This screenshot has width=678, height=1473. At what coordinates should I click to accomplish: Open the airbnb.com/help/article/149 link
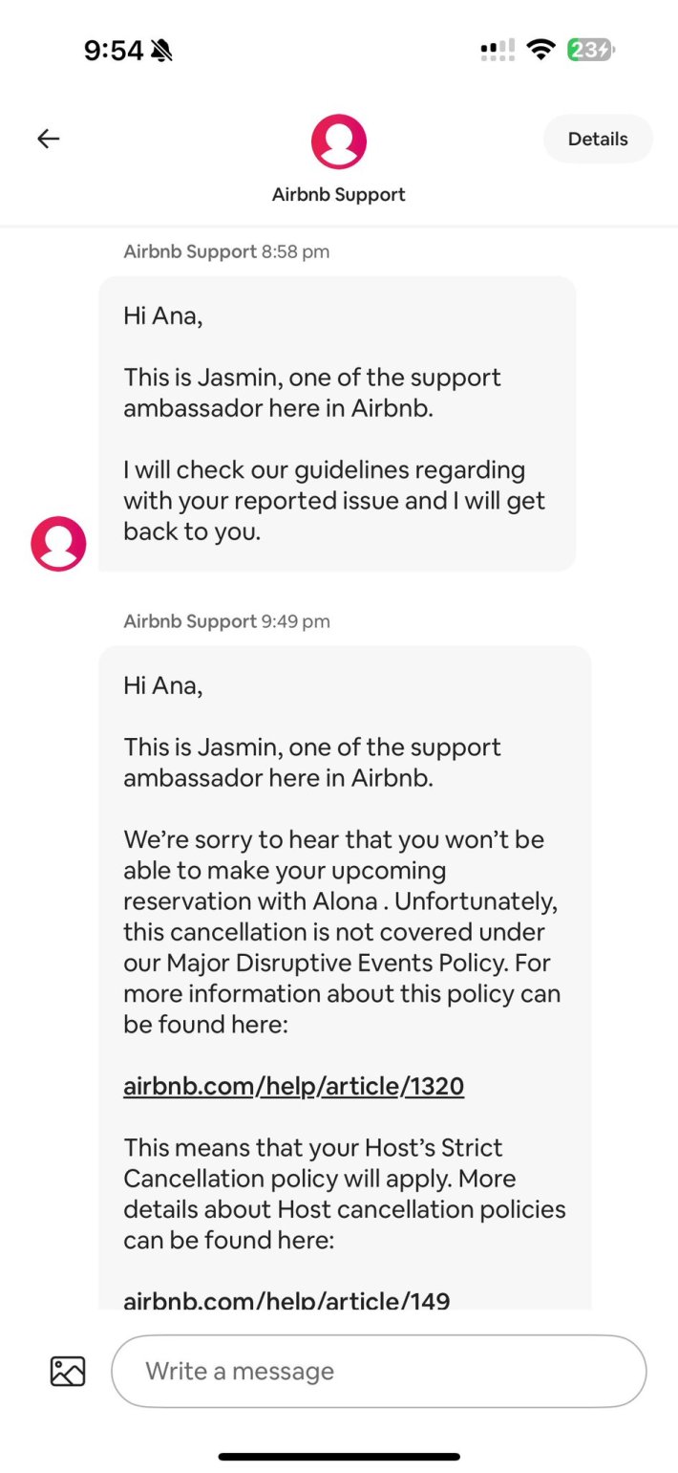[x=286, y=1300]
